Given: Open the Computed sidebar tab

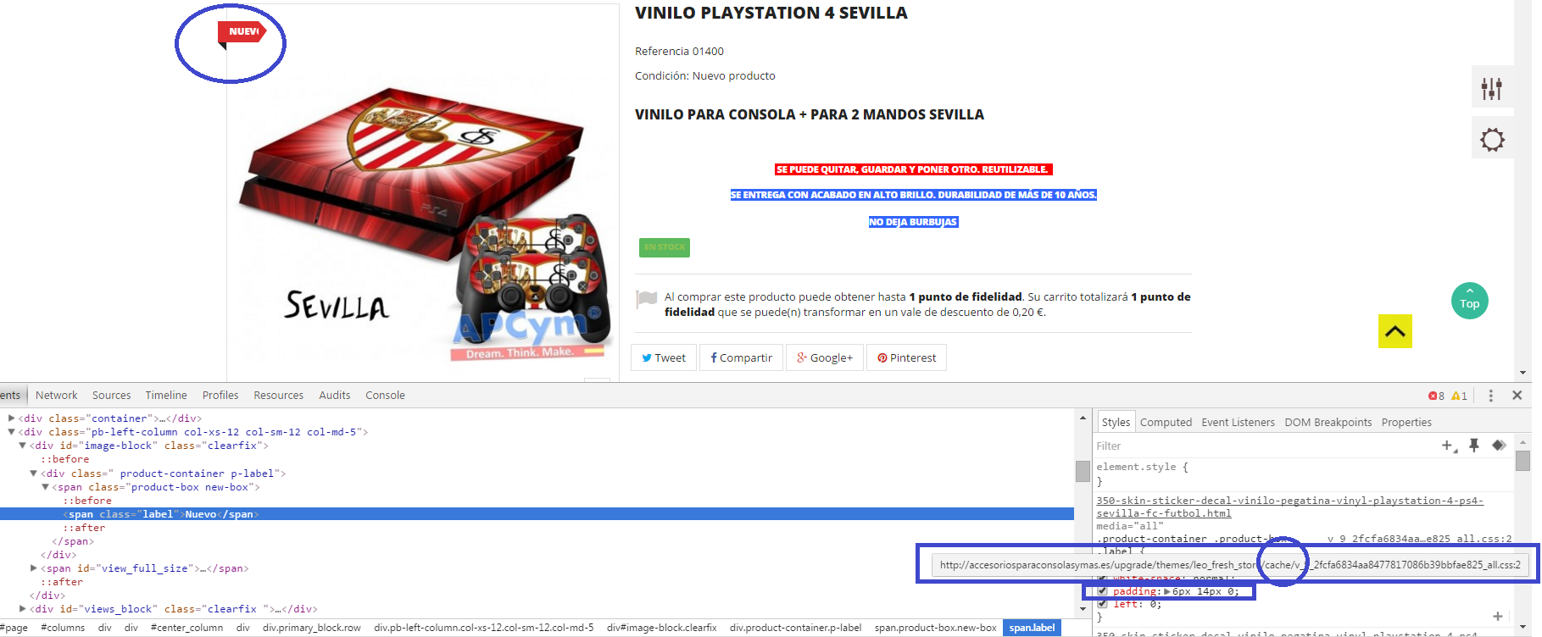Looking at the screenshot, I should click(x=1166, y=423).
